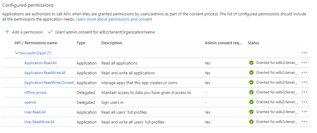317x133 pixels.
Task: Click 'Read all users' full profiles' description
Action: (124, 112)
